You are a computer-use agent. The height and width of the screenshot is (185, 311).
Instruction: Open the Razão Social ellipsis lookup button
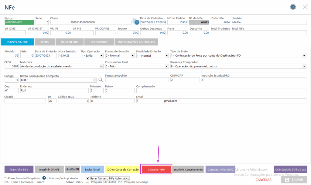(94, 80)
